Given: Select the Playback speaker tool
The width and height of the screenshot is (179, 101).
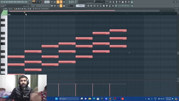Looking at the screenshot, I should coord(30,9).
